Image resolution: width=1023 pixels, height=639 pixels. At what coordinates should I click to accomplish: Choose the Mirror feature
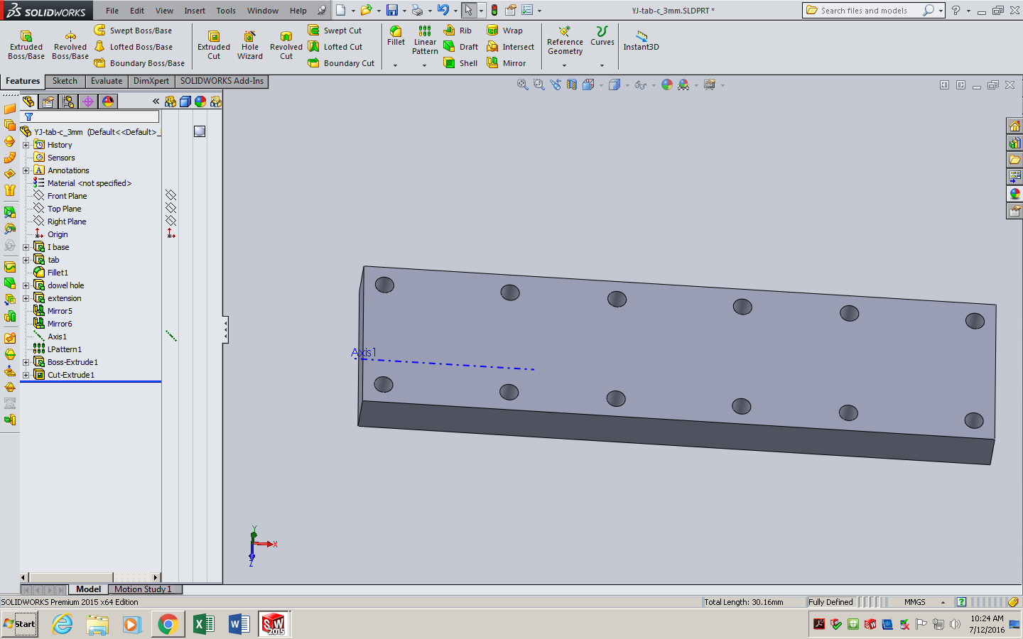click(x=507, y=63)
